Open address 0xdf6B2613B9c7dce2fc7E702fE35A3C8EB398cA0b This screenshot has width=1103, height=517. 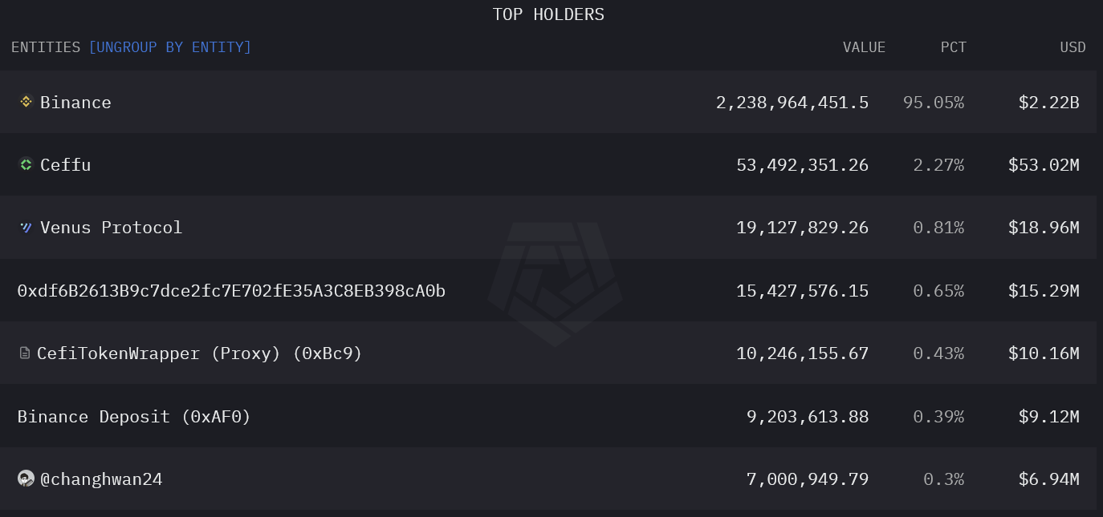[231, 290]
